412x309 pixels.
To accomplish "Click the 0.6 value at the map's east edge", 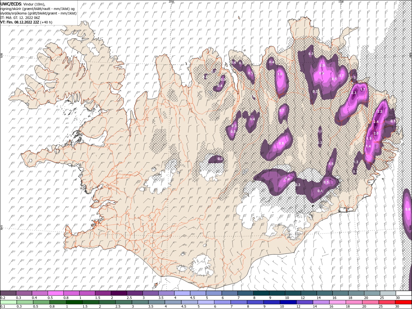I will [x=408, y=209].
